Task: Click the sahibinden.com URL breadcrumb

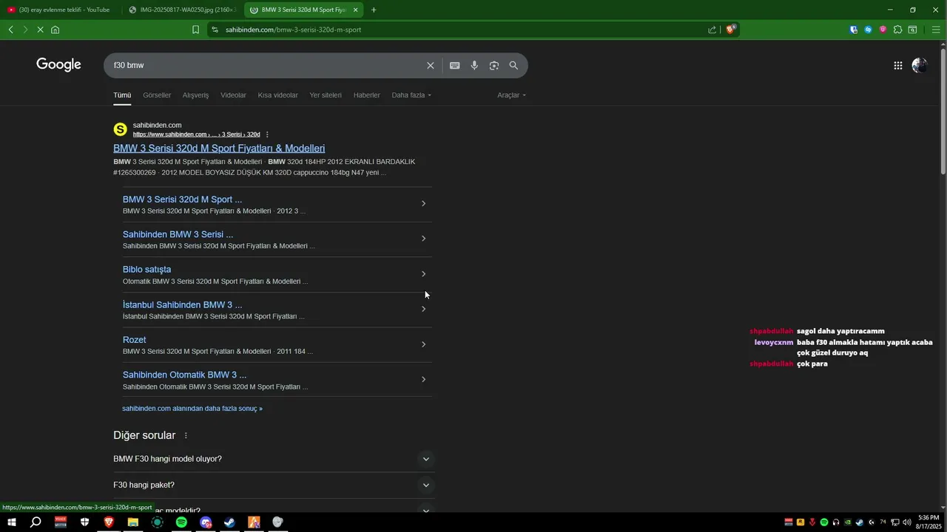Action: point(196,134)
